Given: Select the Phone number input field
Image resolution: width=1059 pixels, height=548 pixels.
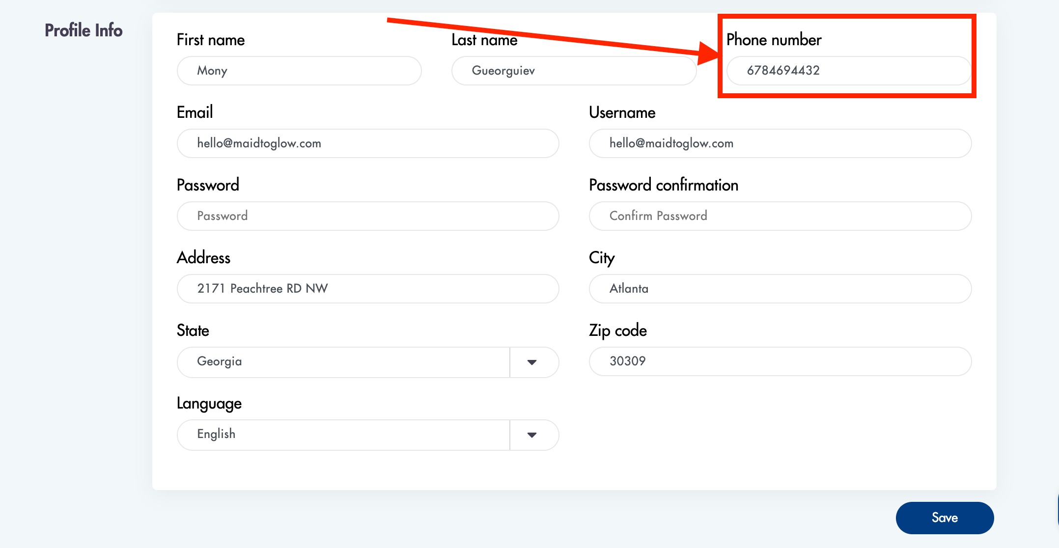Looking at the screenshot, I should click(848, 71).
